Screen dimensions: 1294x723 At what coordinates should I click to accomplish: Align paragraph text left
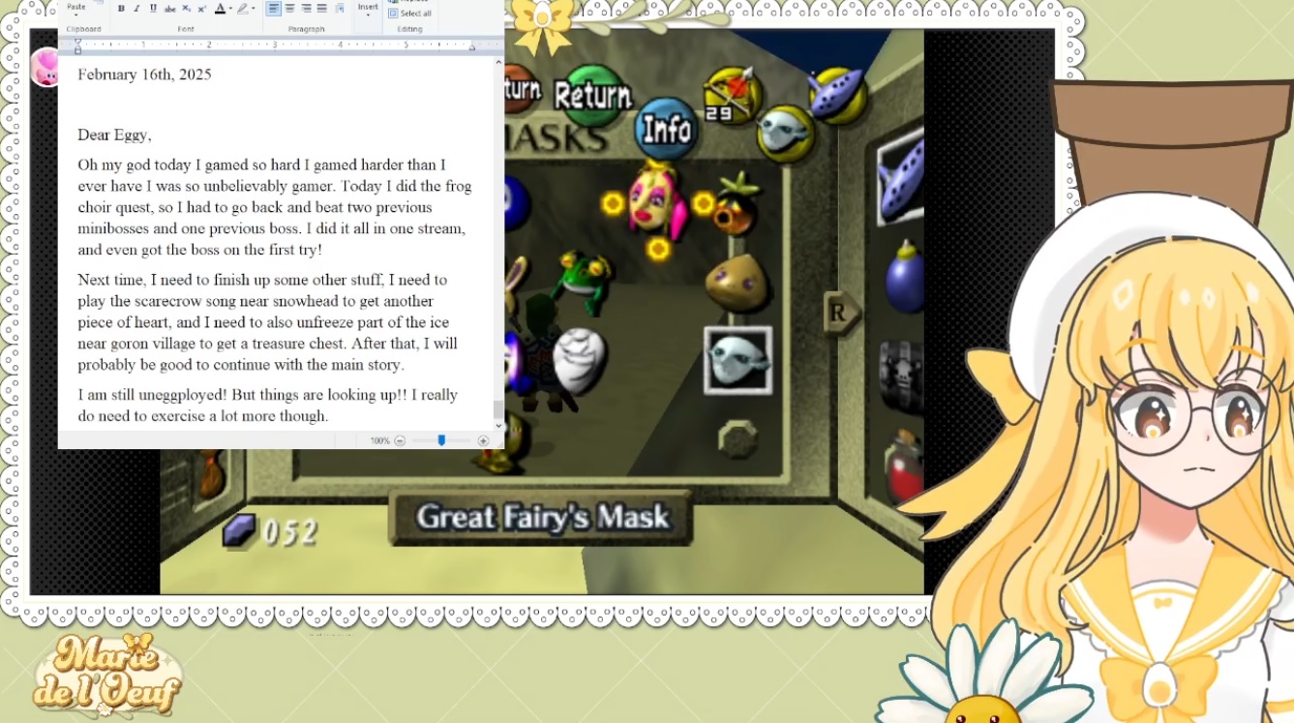point(274,9)
